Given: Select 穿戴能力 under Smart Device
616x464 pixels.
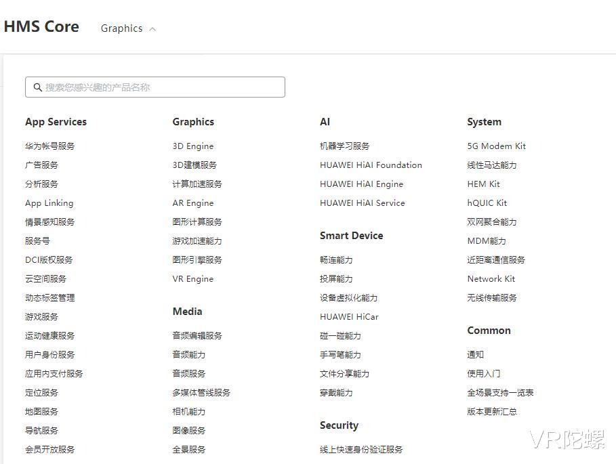Looking at the screenshot, I should [339, 392].
